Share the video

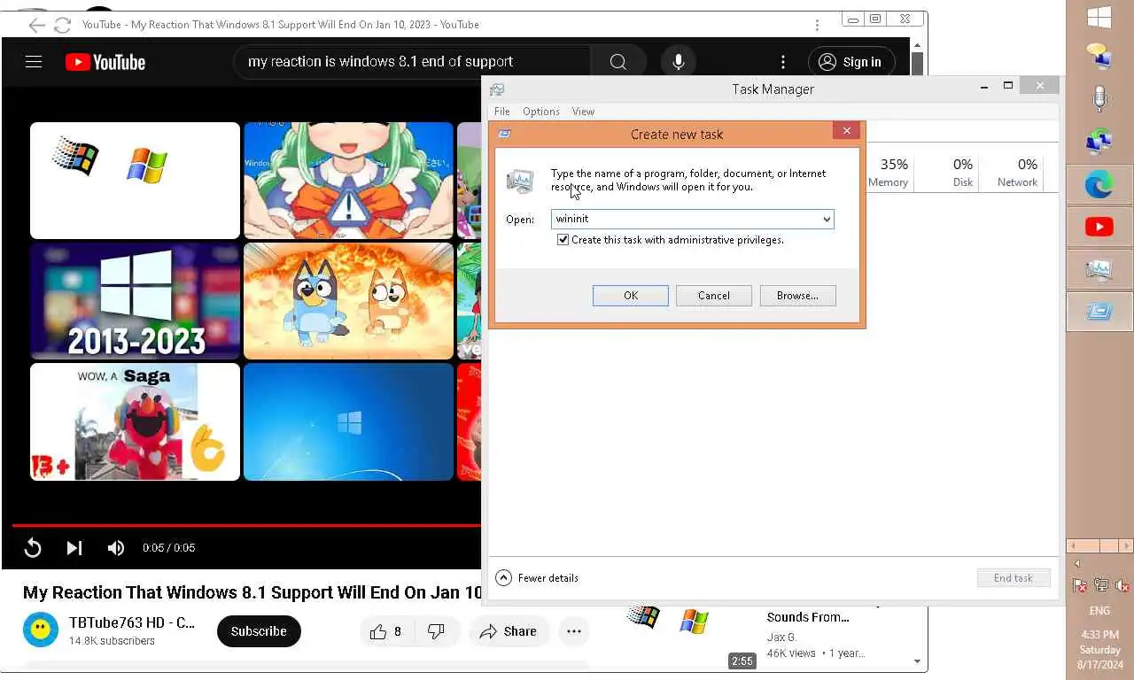click(x=509, y=631)
